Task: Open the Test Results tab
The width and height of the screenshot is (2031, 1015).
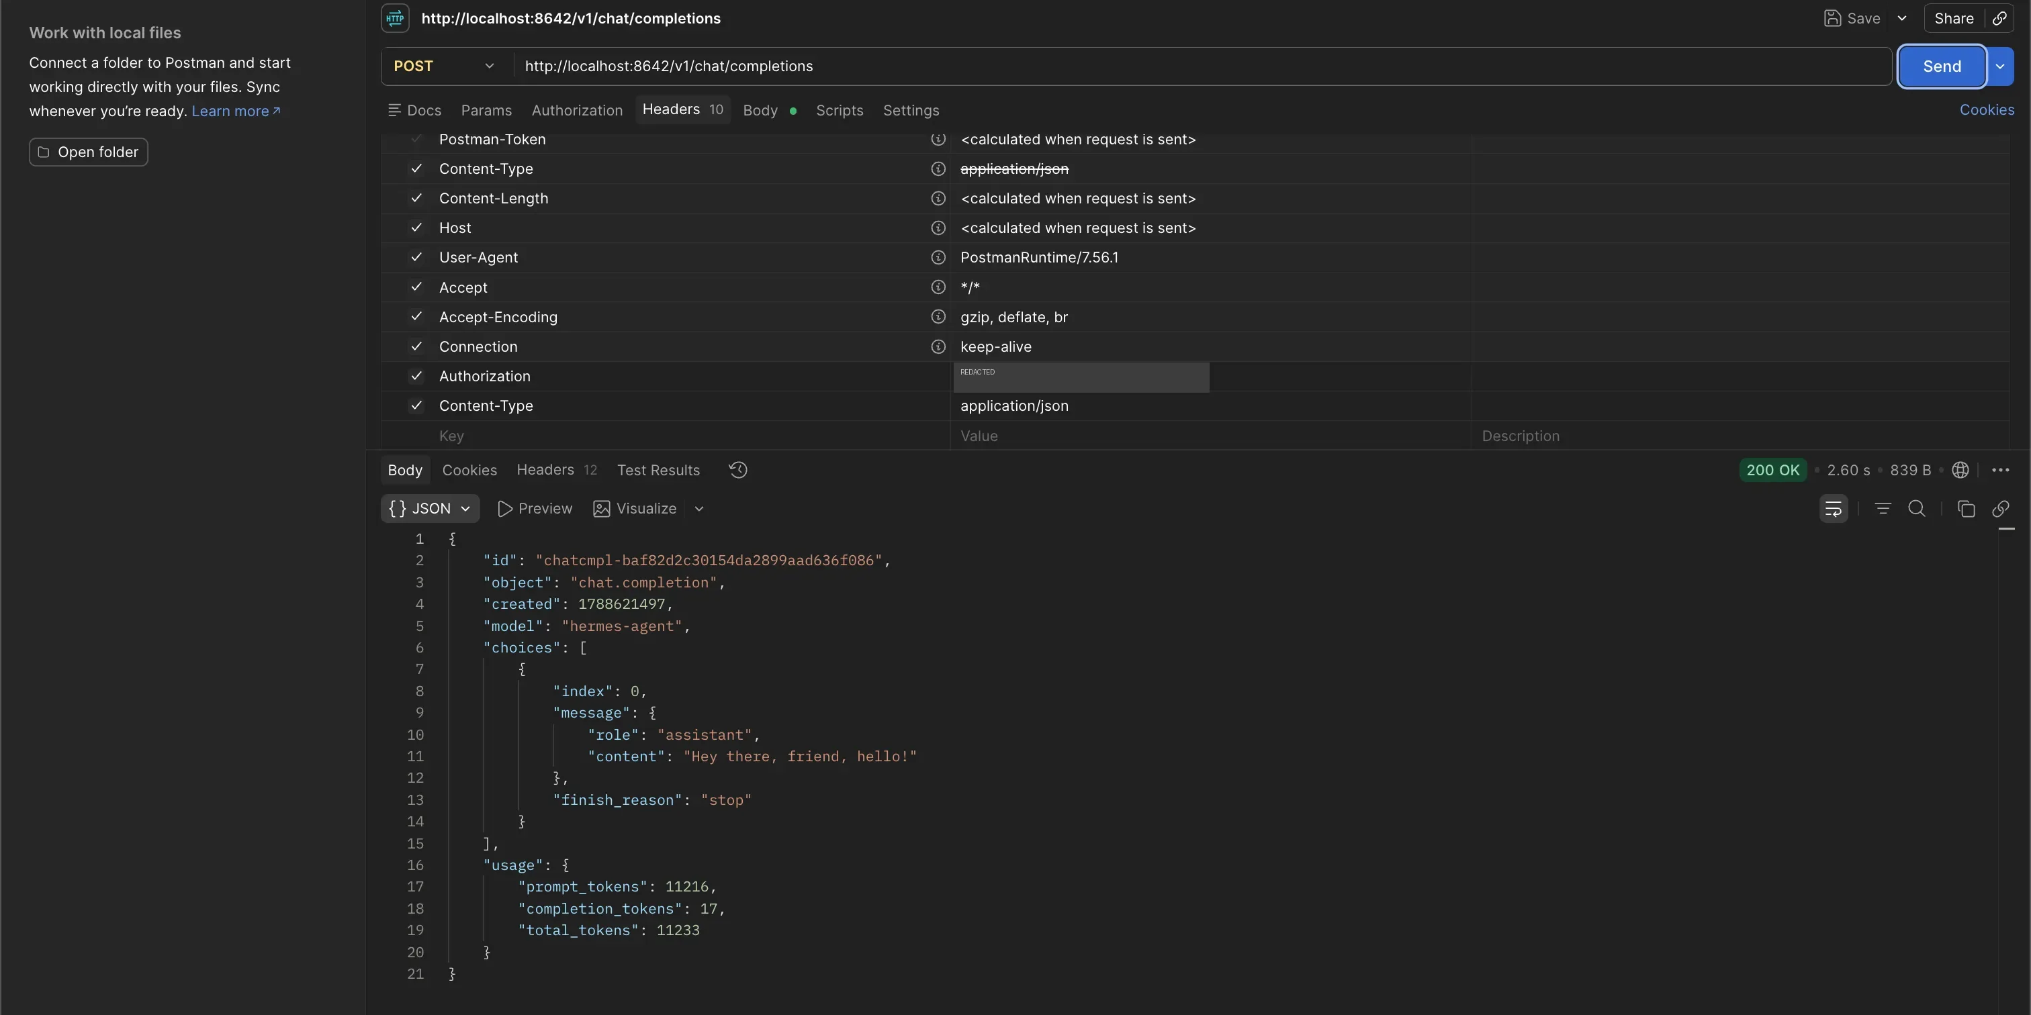Action: click(x=658, y=471)
